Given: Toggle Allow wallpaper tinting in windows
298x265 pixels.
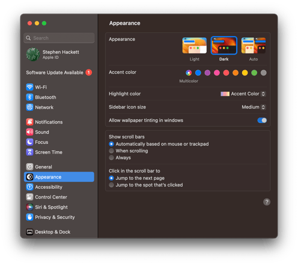Looking at the screenshot, I should pos(262,121).
